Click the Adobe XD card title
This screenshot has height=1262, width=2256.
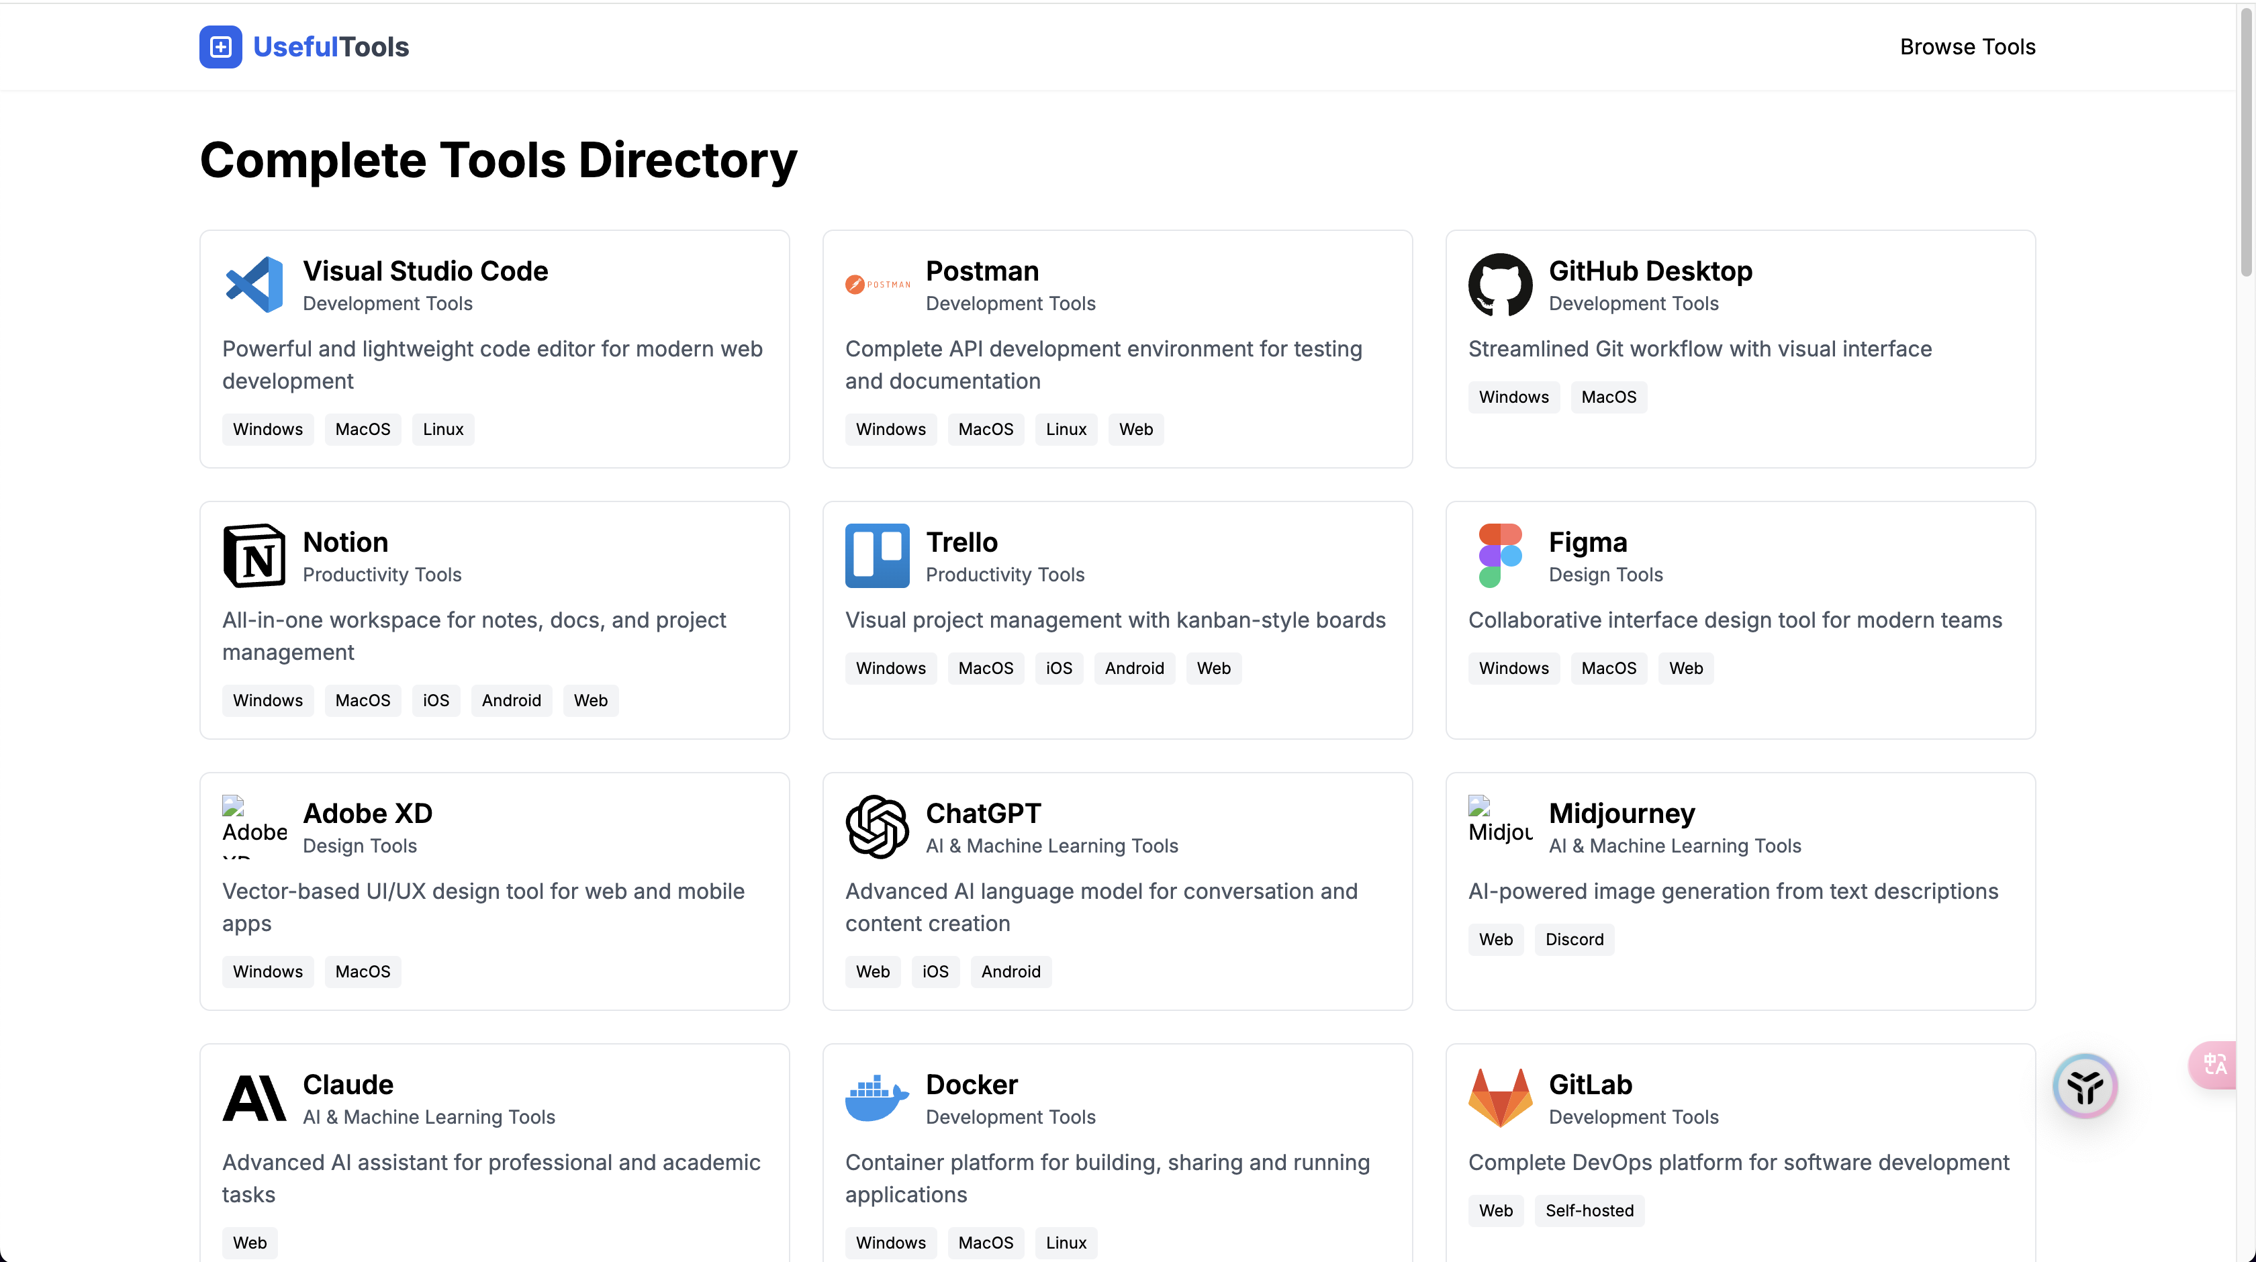tap(367, 813)
